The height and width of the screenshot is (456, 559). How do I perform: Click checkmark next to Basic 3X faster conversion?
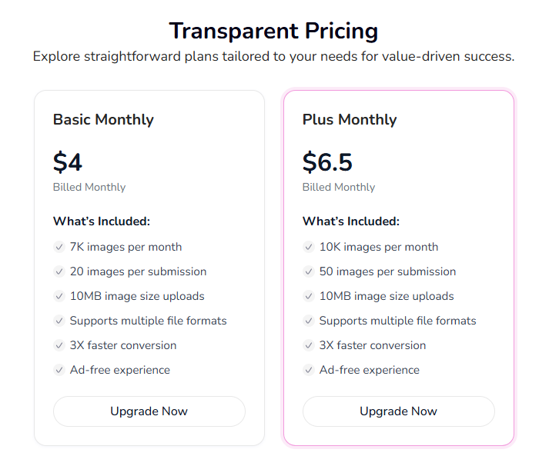[59, 345]
